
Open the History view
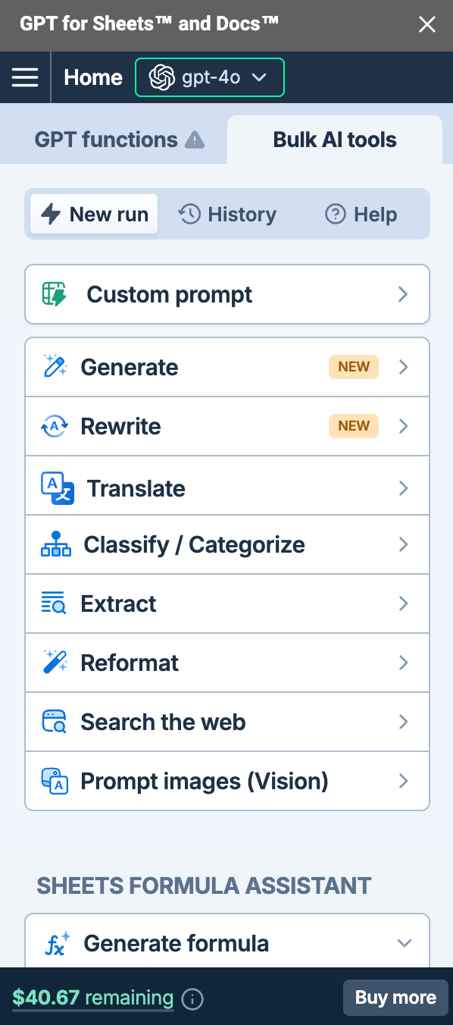(227, 215)
